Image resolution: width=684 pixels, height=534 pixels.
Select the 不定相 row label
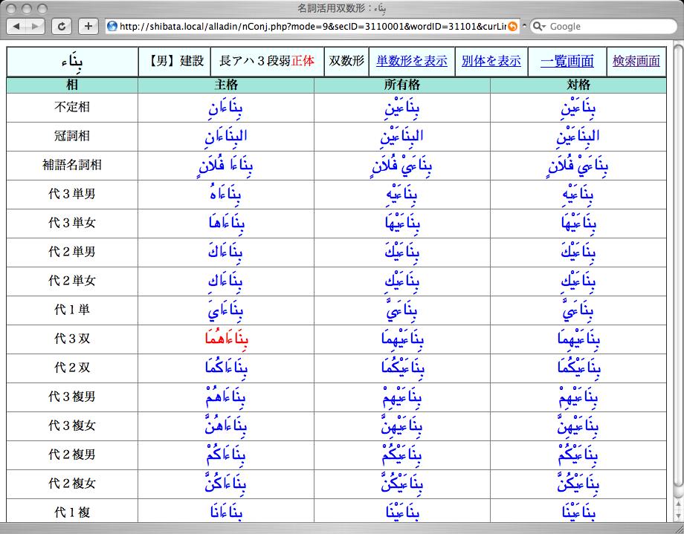72,107
